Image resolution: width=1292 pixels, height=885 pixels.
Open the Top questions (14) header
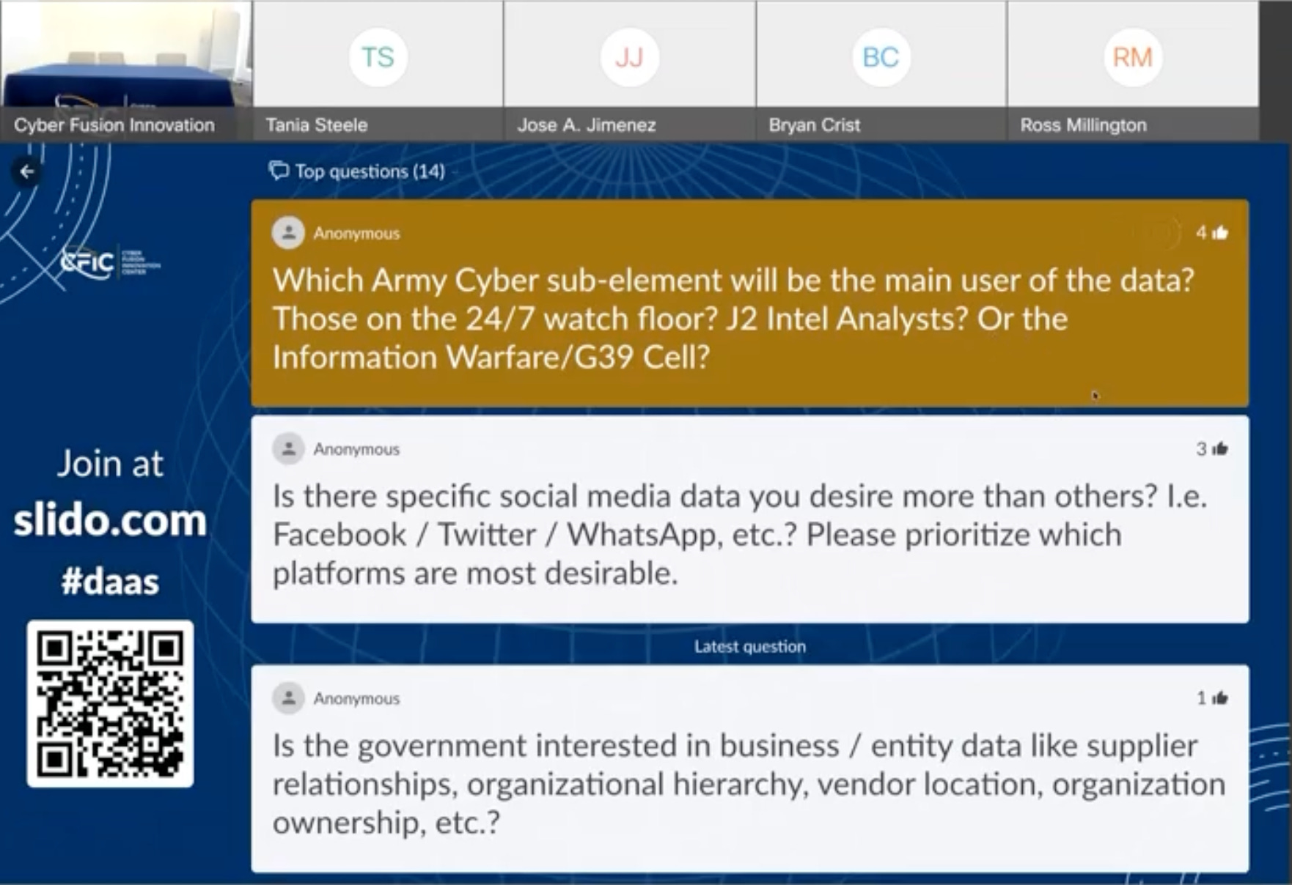point(357,171)
